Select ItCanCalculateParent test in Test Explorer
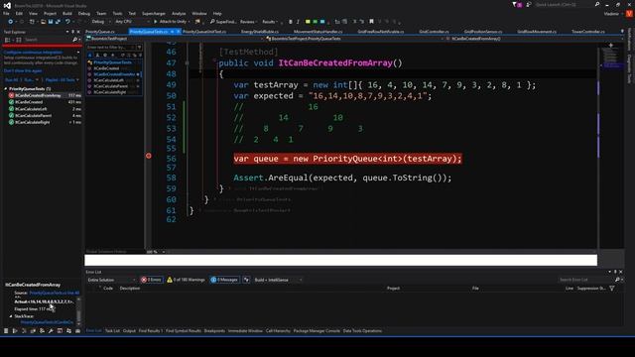 (x=33, y=115)
